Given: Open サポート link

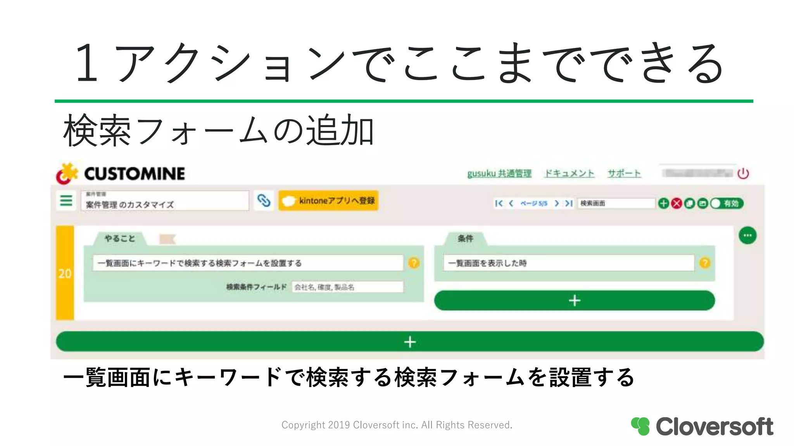Looking at the screenshot, I should tap(624, 173).
